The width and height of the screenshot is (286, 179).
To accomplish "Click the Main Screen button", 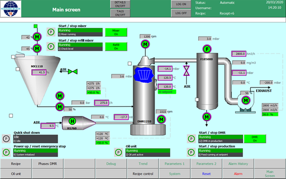I will [270, 174].
